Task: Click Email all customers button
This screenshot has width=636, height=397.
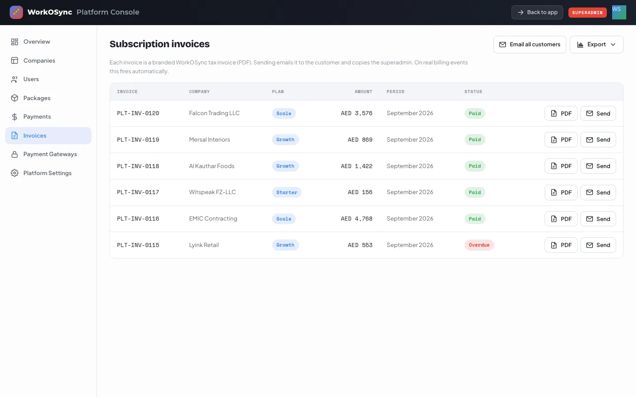Action: pos(530,45)
